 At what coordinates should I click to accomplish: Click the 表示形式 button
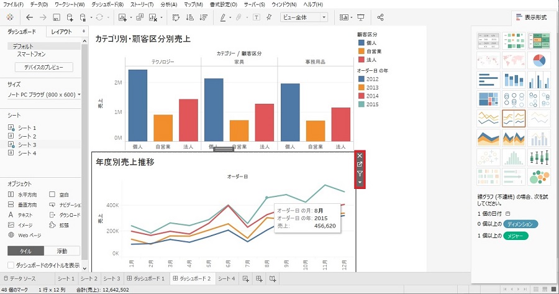[x=532, y=17]
